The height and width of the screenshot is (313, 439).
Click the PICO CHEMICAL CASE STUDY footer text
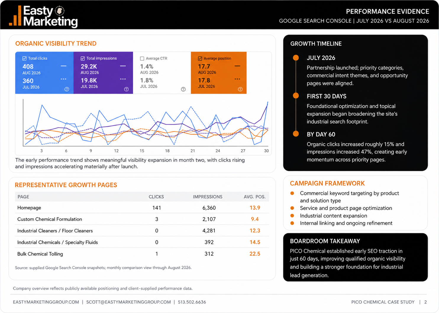pos(383,302)
